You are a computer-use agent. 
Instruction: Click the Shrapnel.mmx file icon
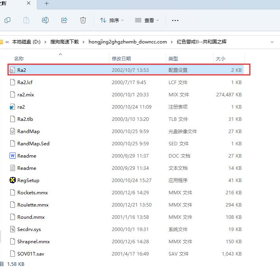[13, 241]
